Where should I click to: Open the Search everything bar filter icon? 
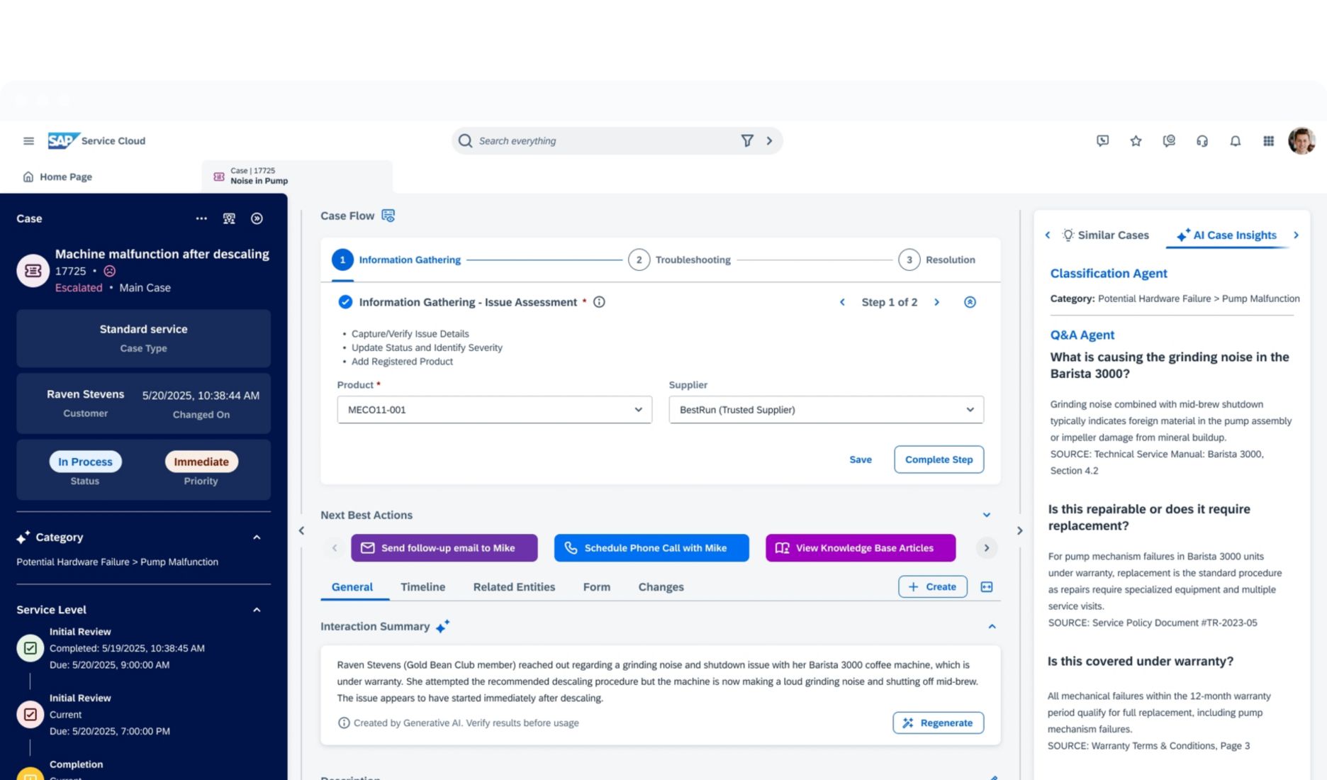pos(747,140)
